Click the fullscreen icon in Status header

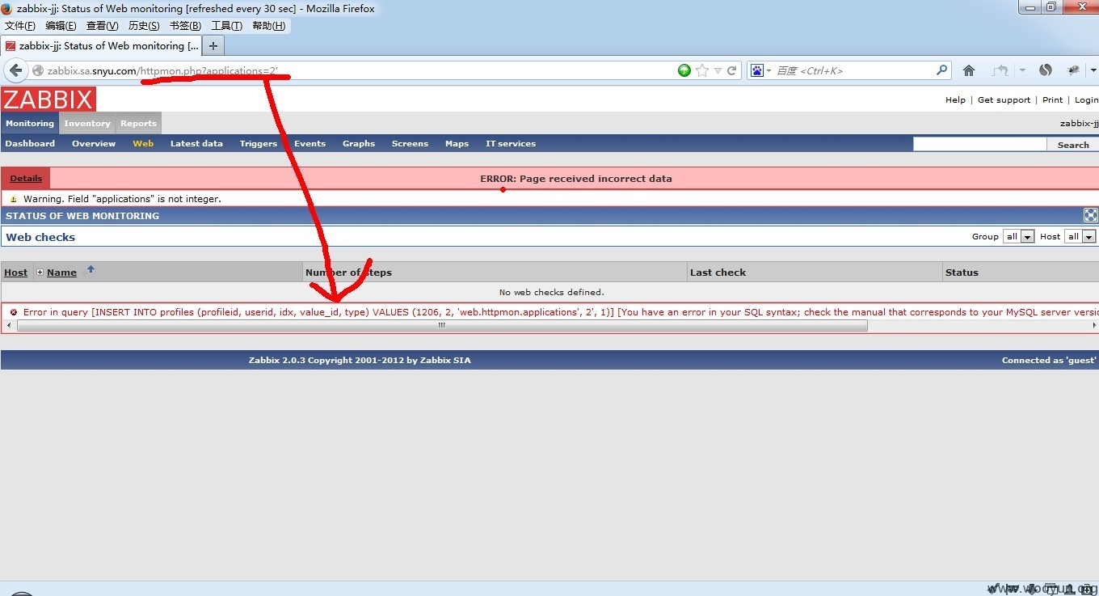(1091, 215)
